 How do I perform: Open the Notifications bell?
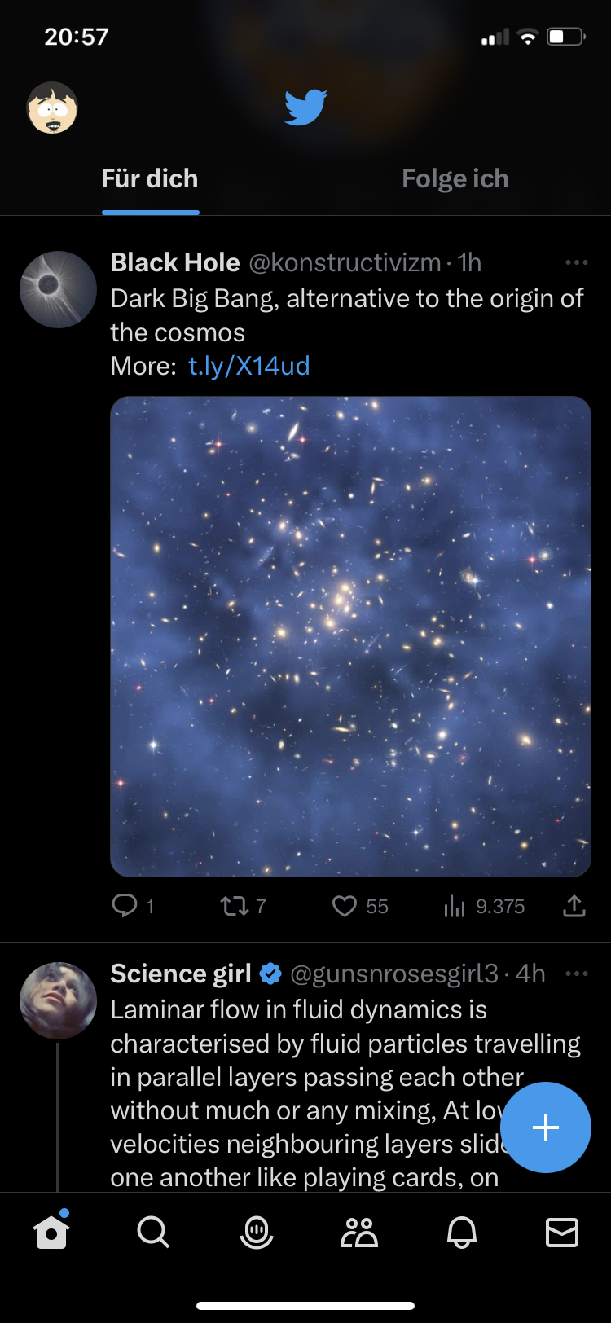tap(461, 1233)
